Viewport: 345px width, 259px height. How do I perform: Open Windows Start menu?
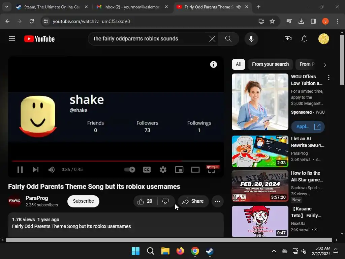135,251
